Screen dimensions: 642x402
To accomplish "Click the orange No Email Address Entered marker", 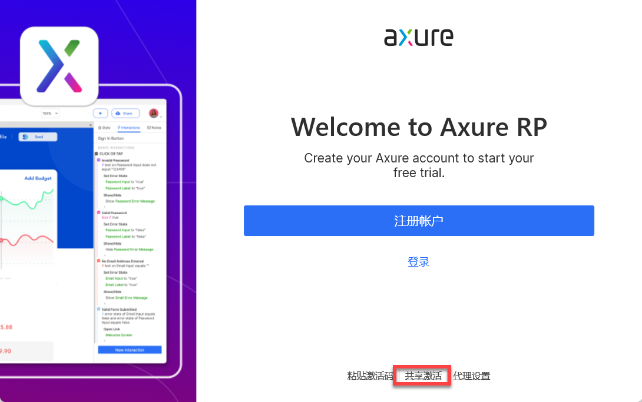I will click(98, 261).
